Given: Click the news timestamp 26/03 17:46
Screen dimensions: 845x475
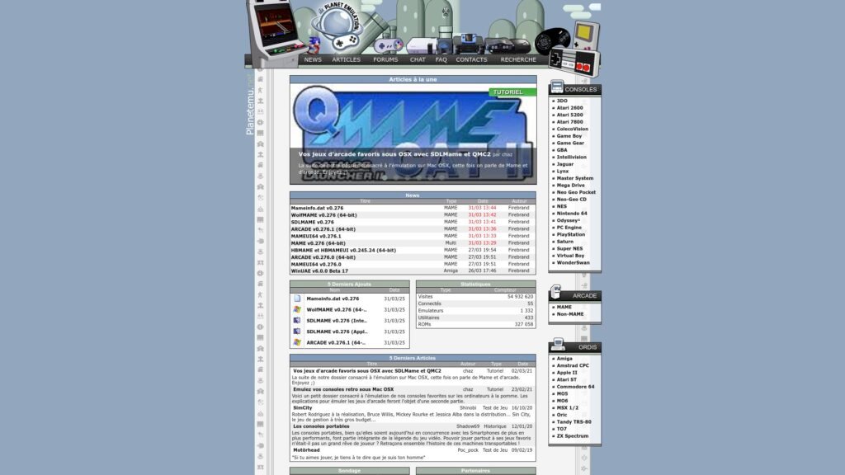Looking at the screenshot, I should click(x=482, y=270).
